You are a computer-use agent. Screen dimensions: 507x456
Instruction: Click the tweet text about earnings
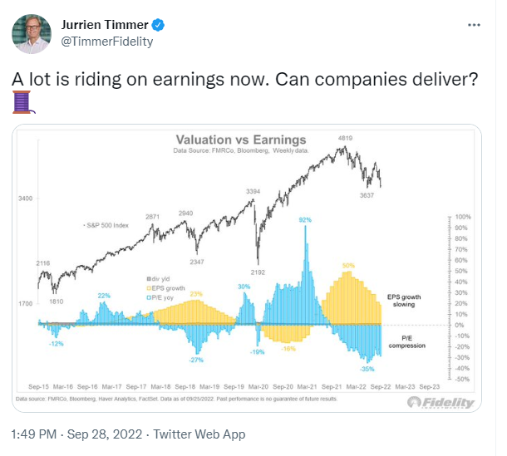(244, 79)
